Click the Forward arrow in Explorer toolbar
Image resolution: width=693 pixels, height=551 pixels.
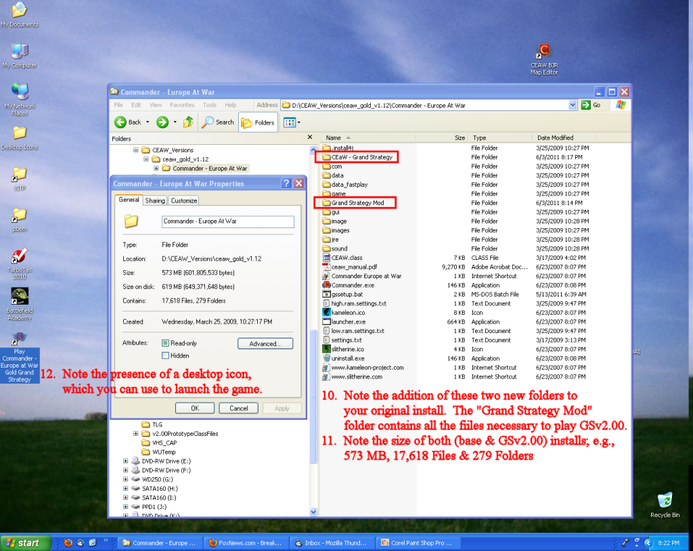click(x=162, y=122)
